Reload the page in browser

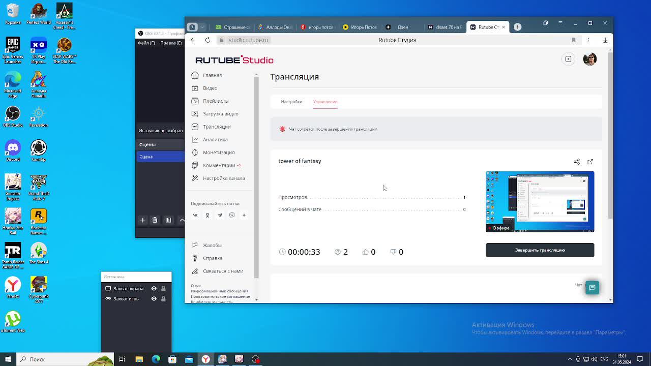tap(208, 40)
